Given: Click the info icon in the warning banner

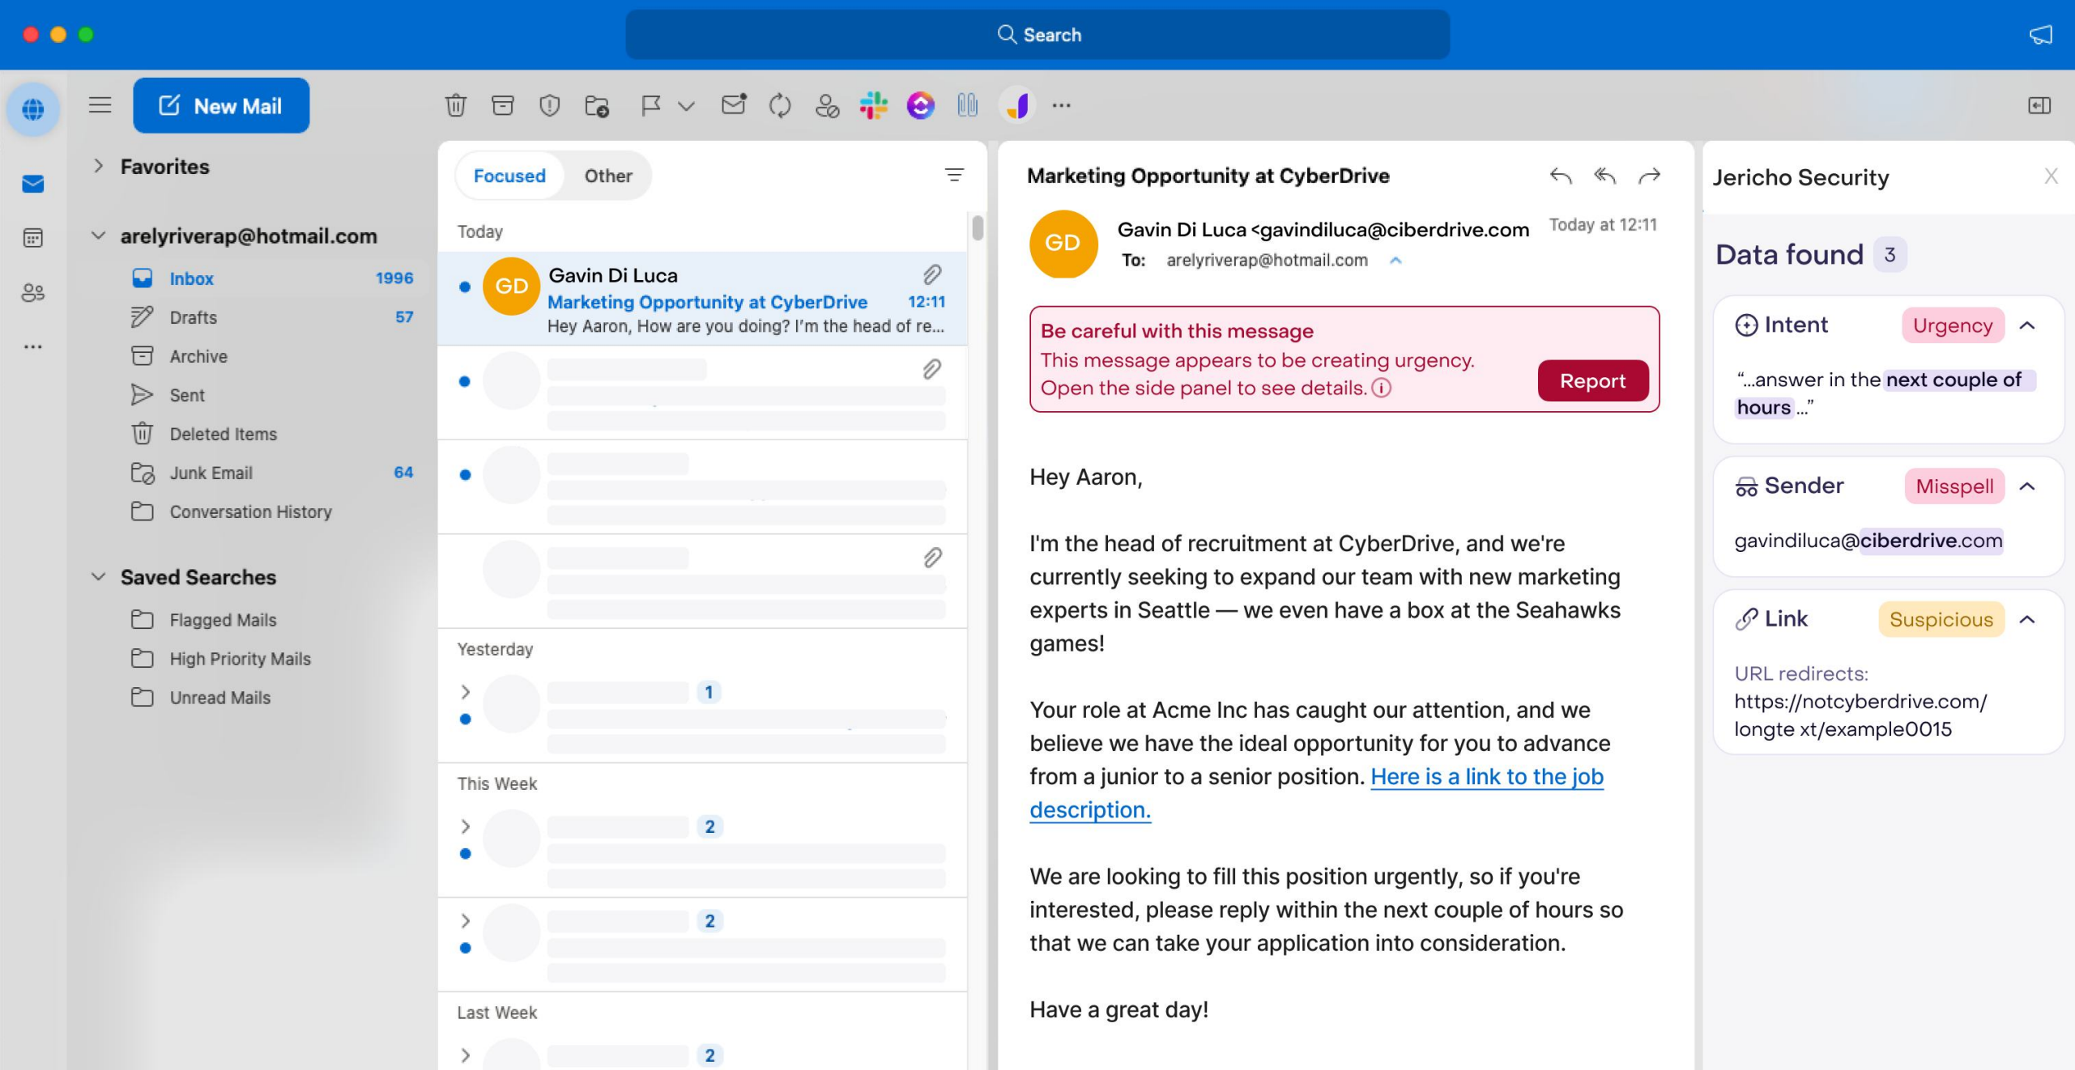Looking at the screenshot, I should coord(1381,389).
